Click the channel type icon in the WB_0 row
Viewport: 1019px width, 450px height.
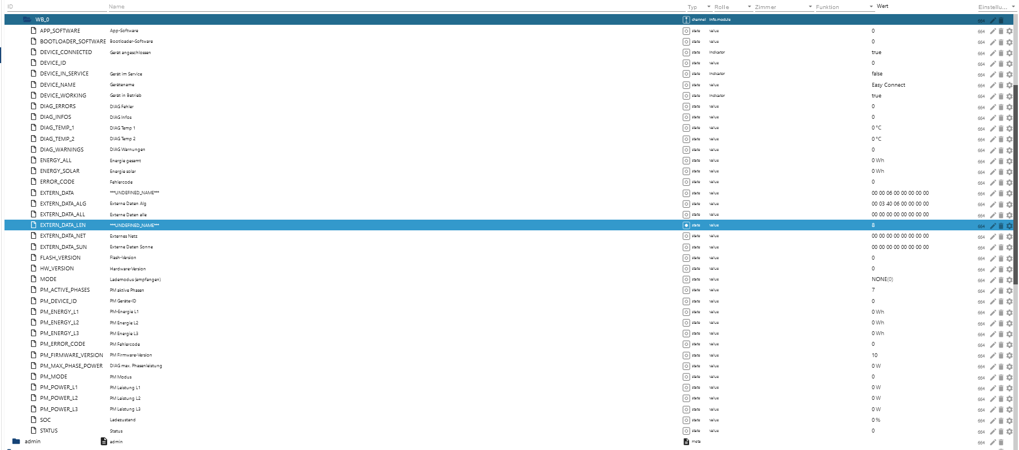point(686,20)
